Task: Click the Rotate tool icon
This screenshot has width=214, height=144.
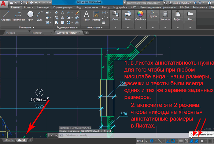Action: (x=62, y=13)
